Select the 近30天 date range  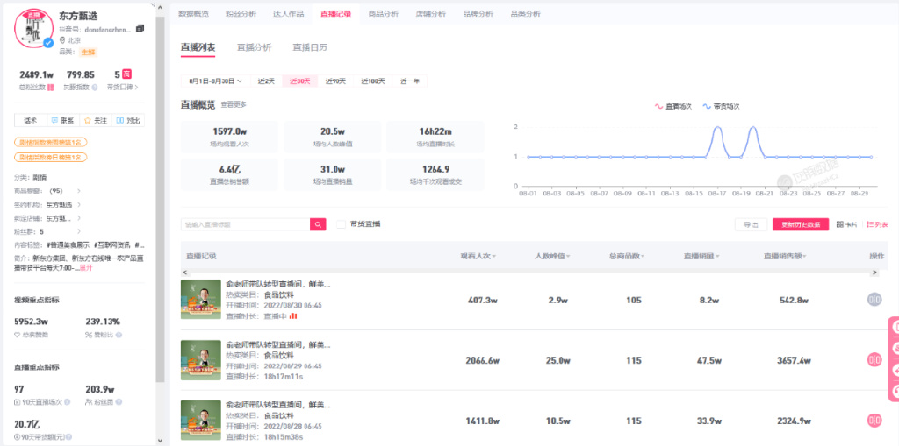point(300,81)
